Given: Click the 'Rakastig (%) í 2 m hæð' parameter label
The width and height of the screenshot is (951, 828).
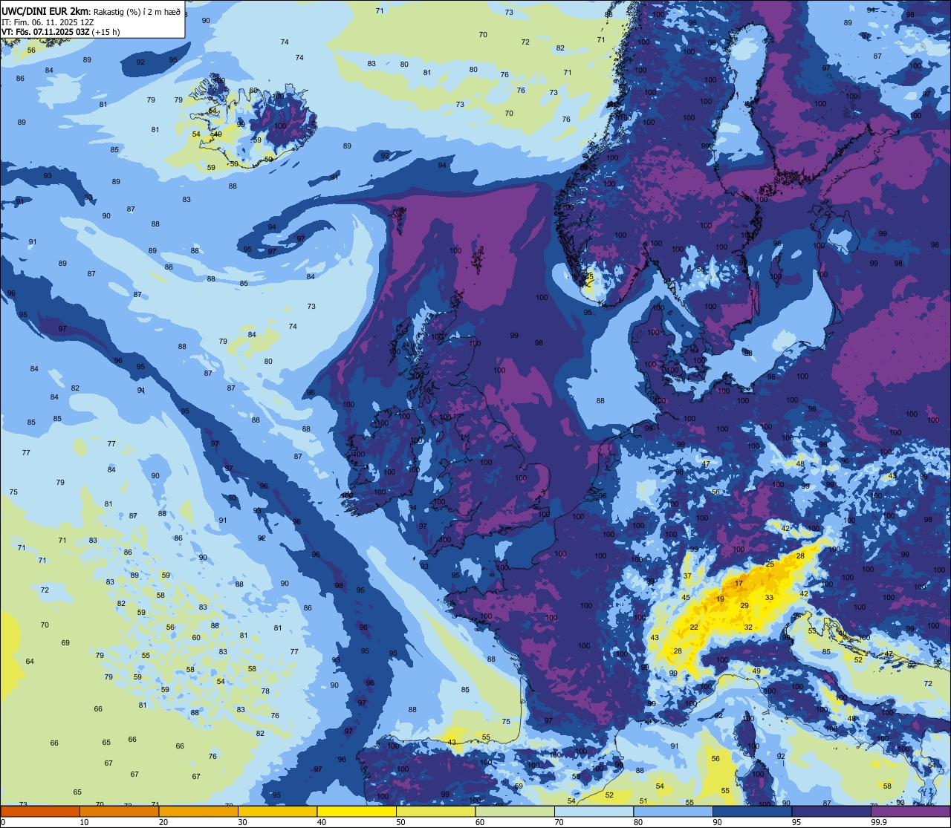Looking at the screenshot, I should point(136,11).
